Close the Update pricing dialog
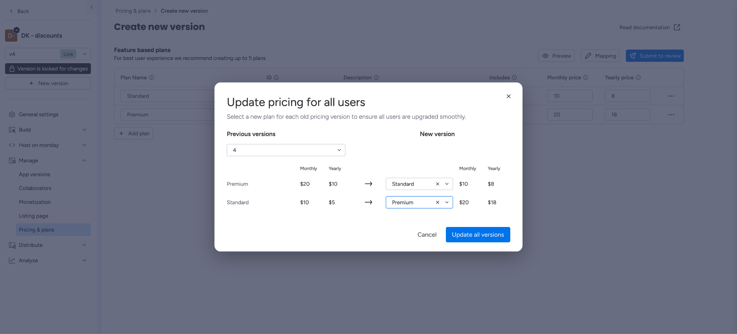Image resolution: width=737 pixels, height=334 pixels. [508, 96]
